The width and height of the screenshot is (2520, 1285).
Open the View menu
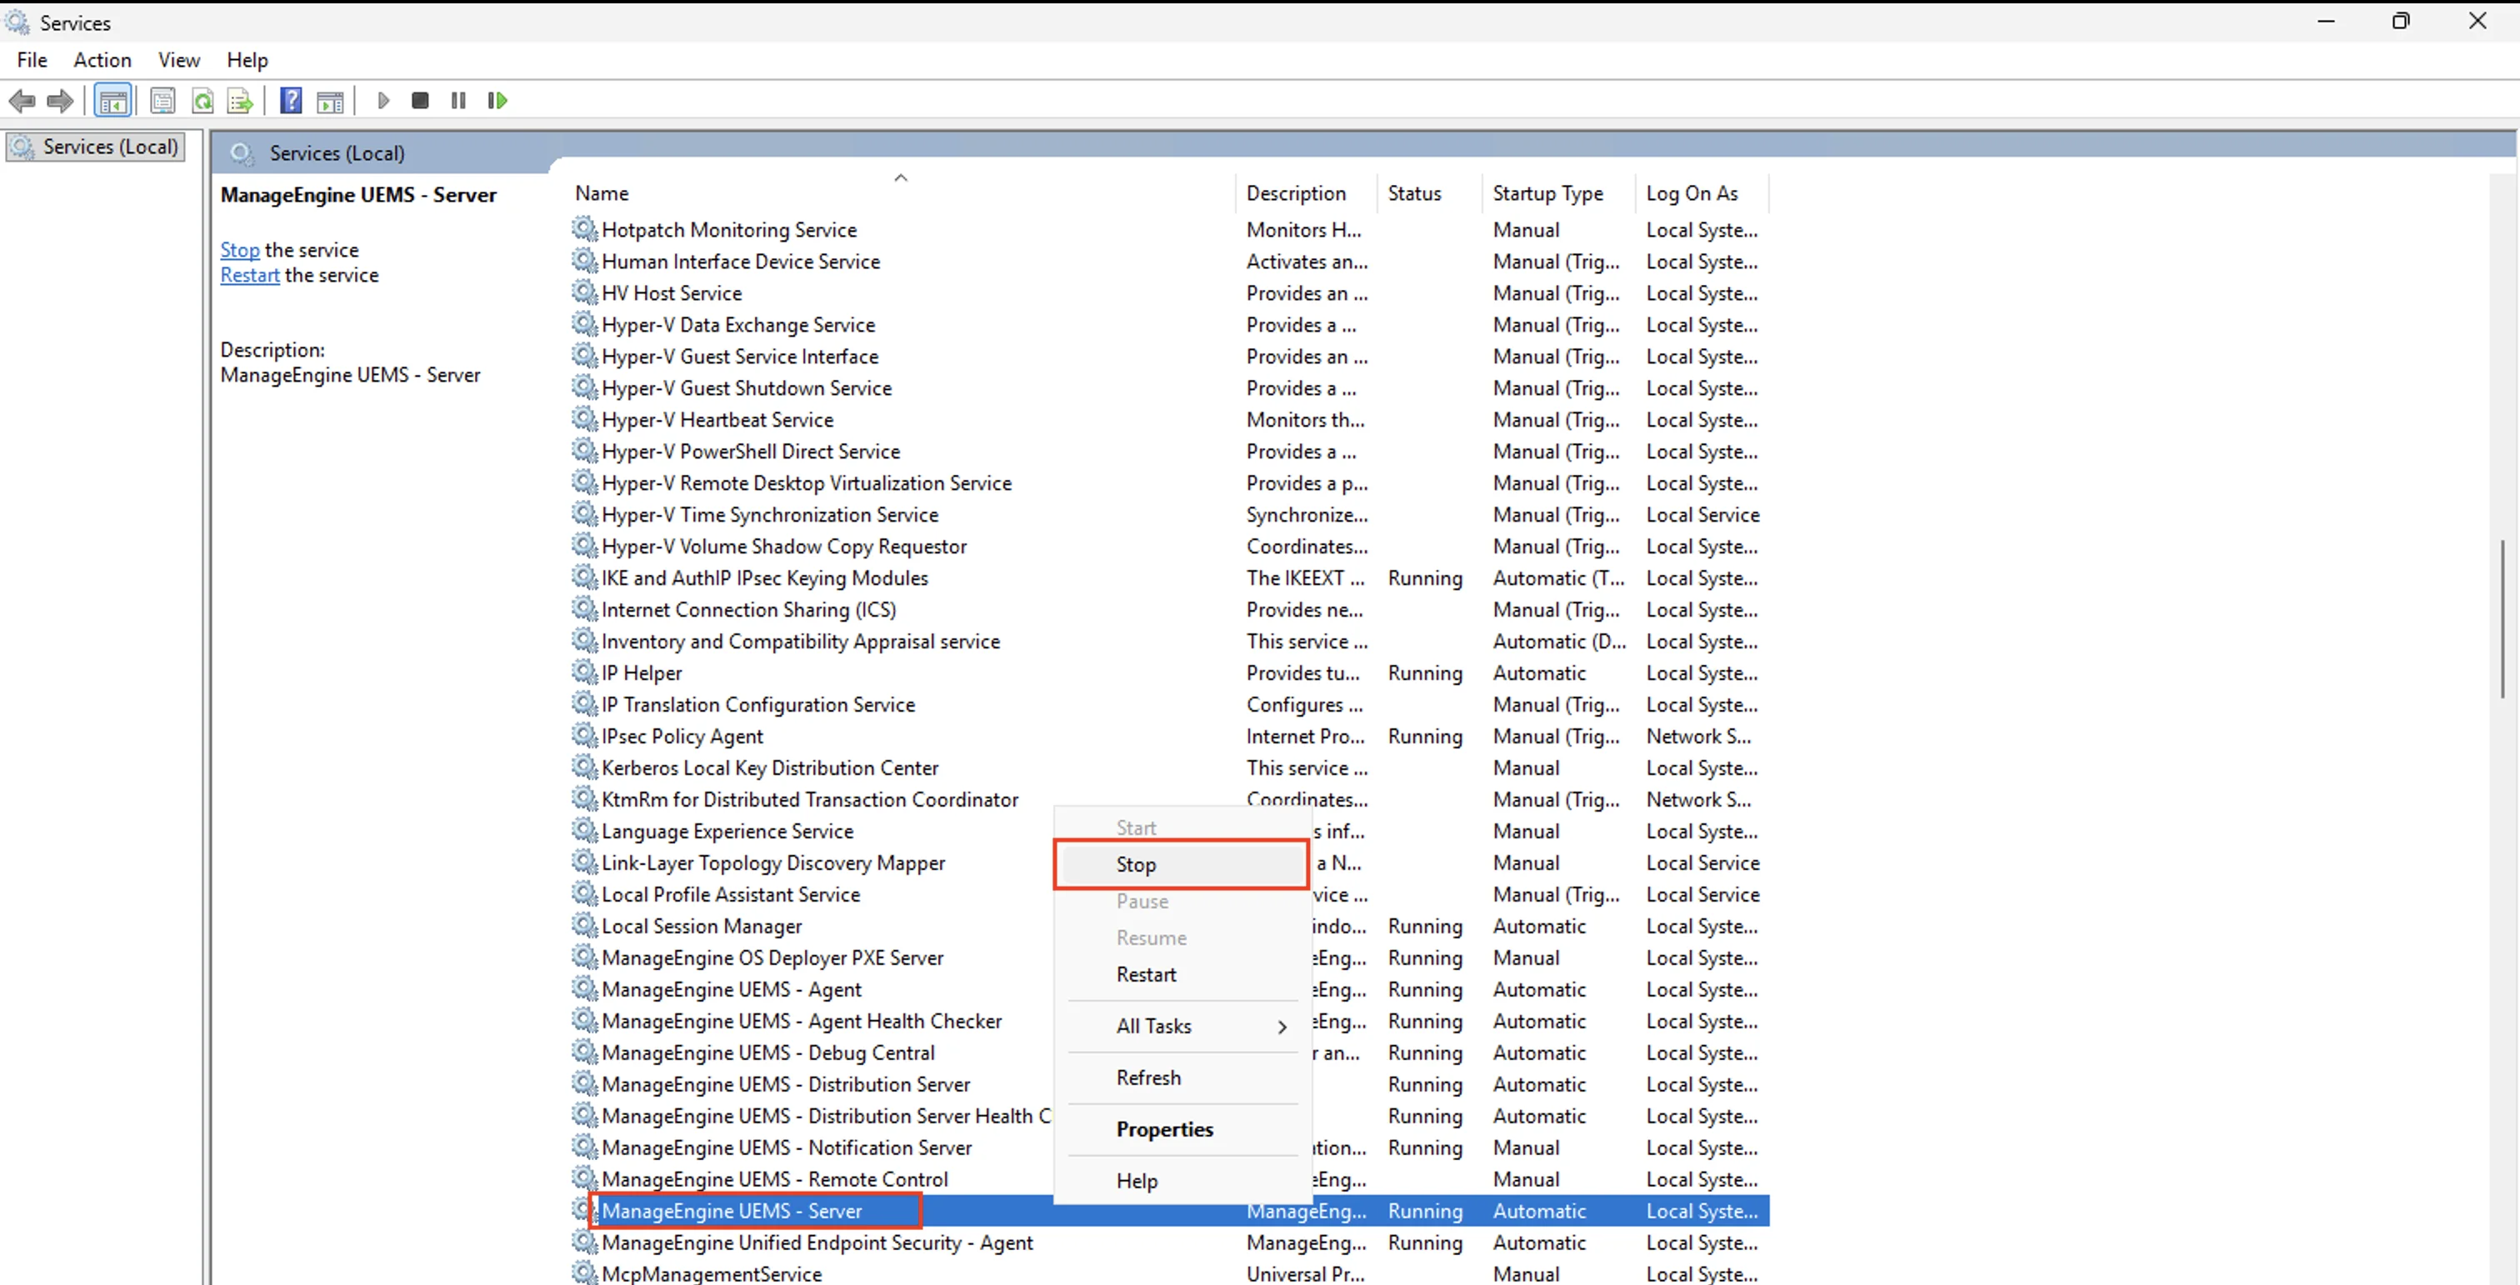click(x=179, y=60)
